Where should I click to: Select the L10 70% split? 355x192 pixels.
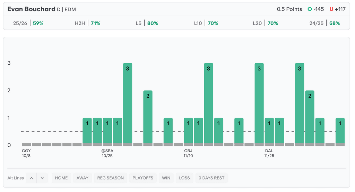206,23
